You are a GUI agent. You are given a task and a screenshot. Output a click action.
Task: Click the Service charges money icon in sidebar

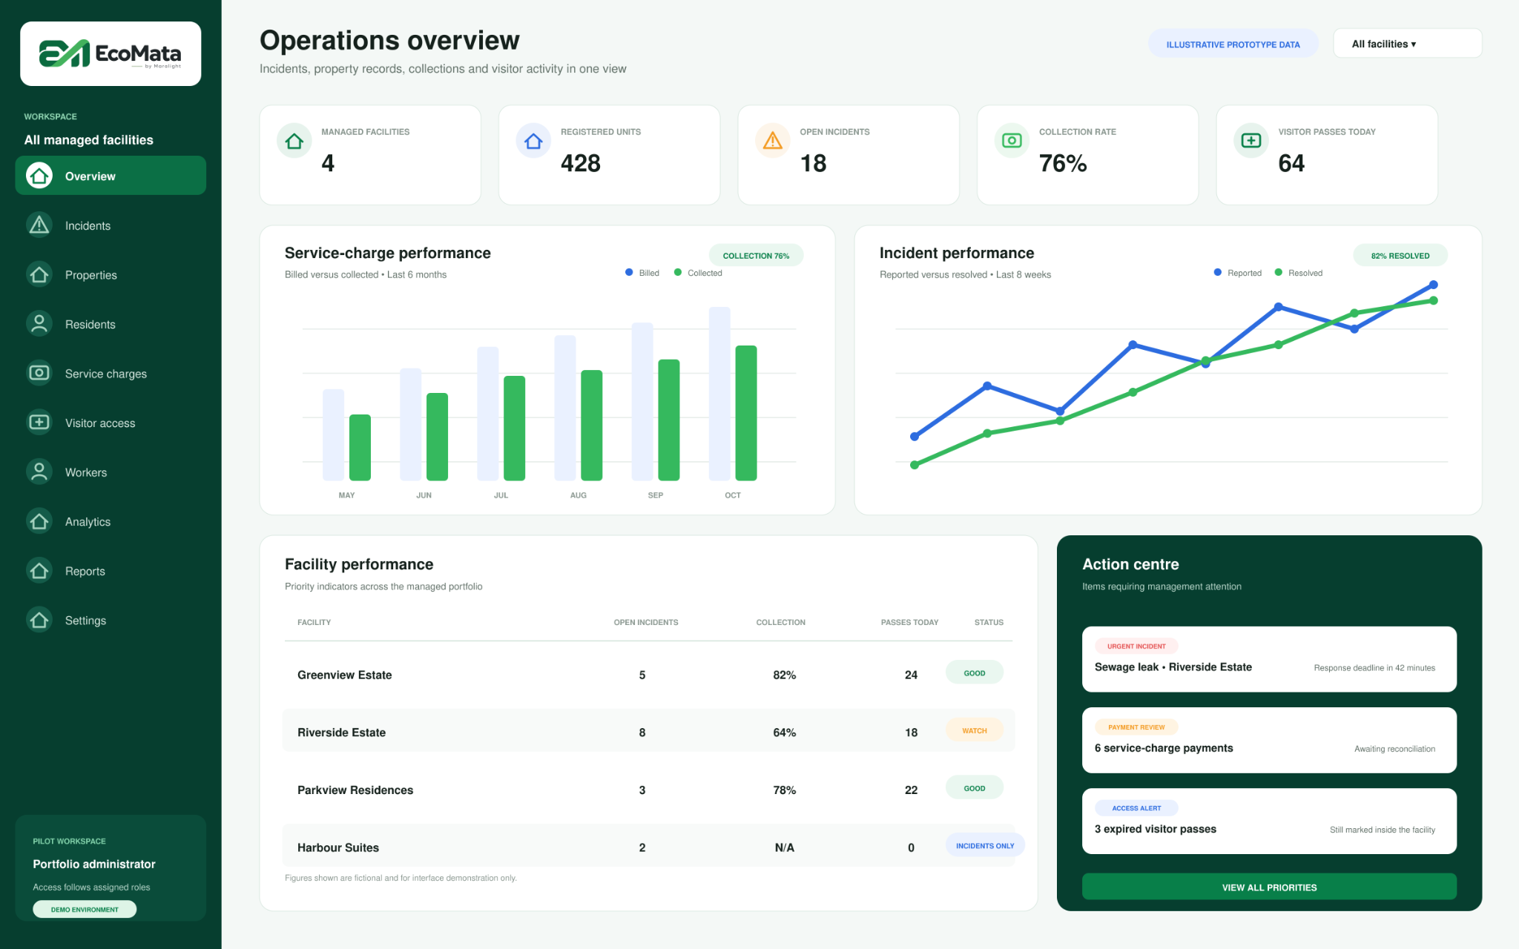(39, 373)
